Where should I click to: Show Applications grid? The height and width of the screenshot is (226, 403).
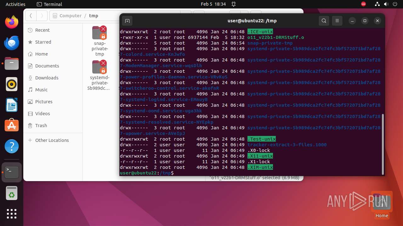pyautogui.click(x=12, y=214)
